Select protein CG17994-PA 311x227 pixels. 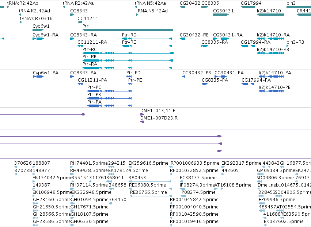click(x=248, y=84)
